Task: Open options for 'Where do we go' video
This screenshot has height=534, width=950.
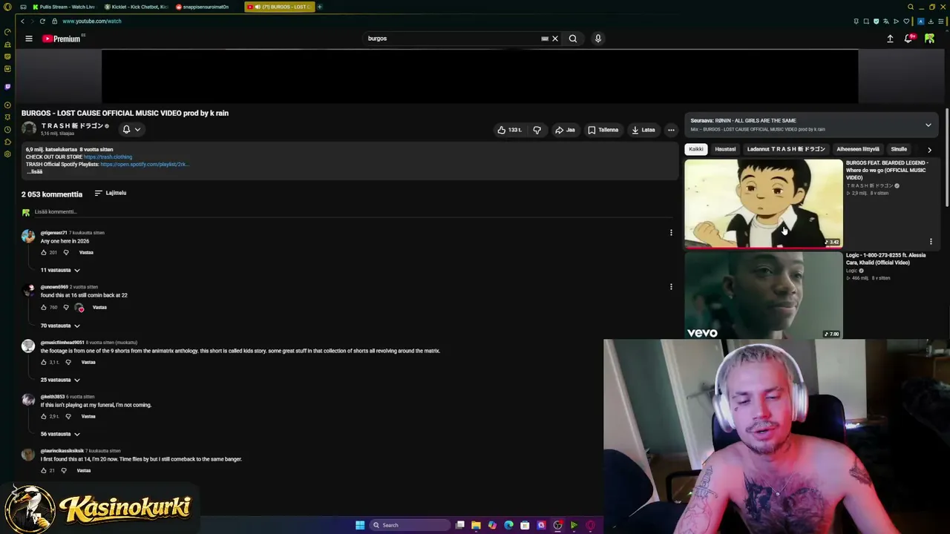Action: tap(931, 242)
